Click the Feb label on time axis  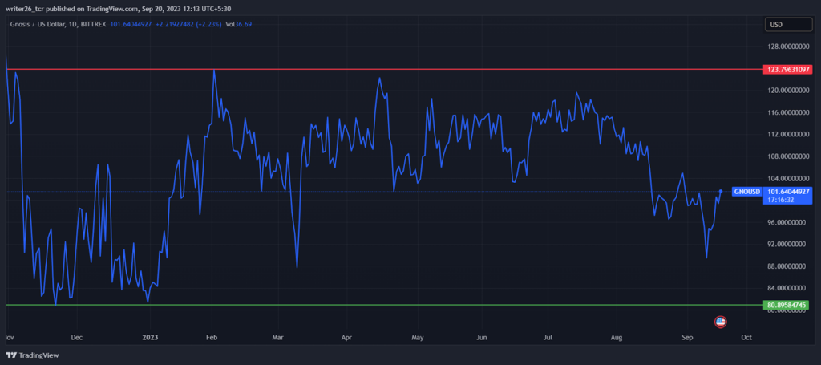[x=212, y=337]
